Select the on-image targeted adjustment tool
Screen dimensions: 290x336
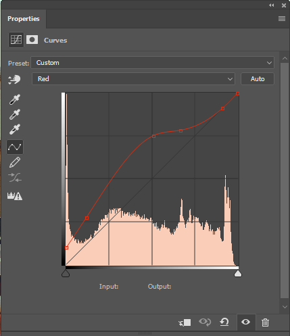point(14,80)
